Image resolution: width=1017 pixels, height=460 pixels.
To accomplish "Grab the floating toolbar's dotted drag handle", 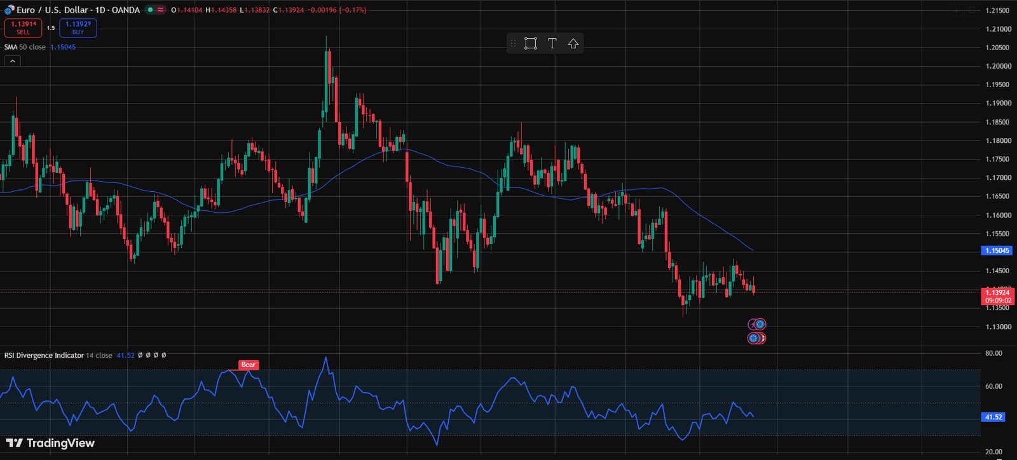I will (x=513, y=43).
